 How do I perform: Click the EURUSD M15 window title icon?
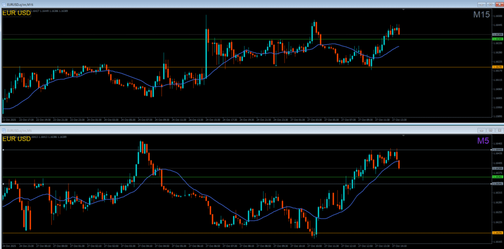tap(3, 4)
